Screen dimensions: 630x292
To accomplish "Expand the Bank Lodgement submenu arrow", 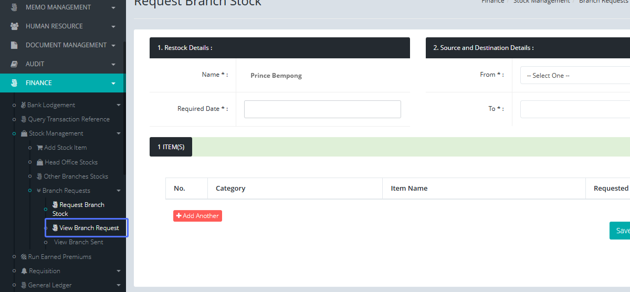I will point(118,105).
